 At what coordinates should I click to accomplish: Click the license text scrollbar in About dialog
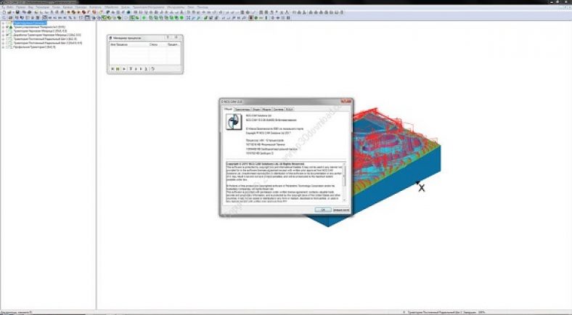pos(344,181)
